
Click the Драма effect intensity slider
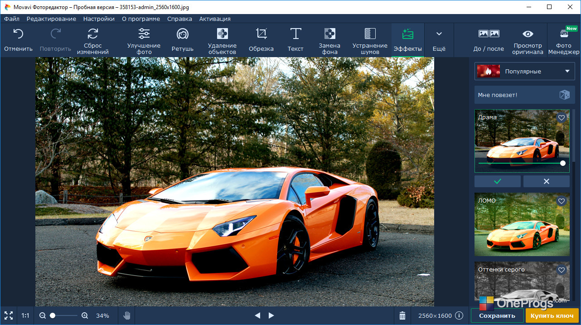pos(521,163)
